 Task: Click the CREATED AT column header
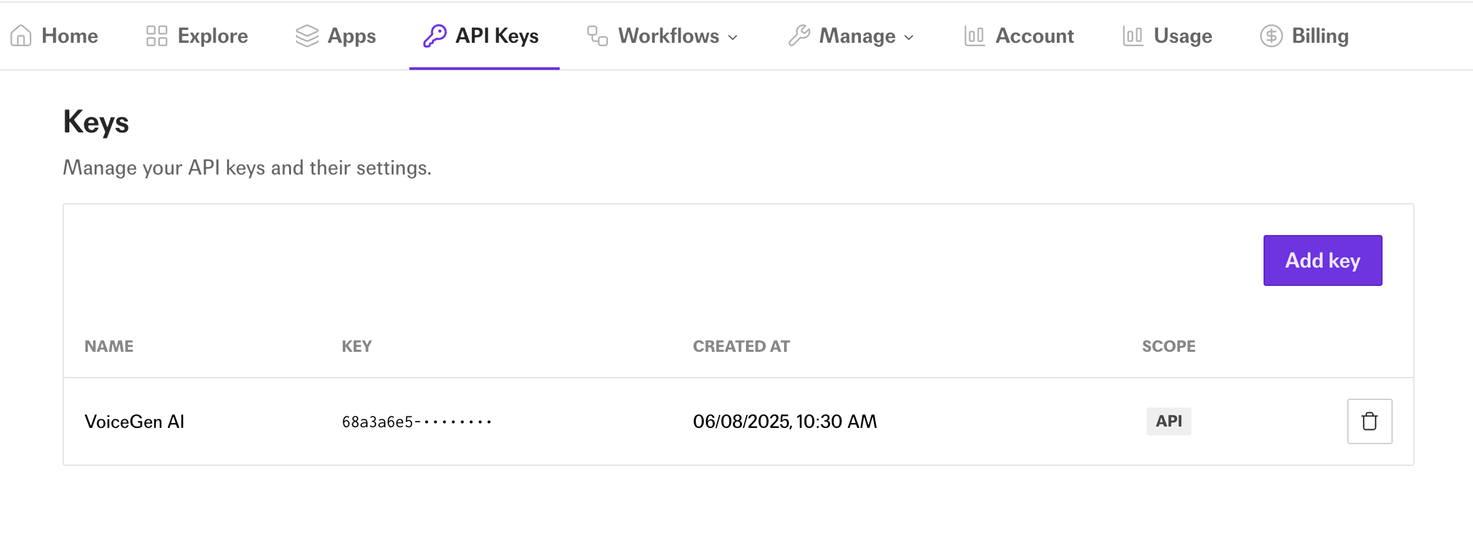741,346
